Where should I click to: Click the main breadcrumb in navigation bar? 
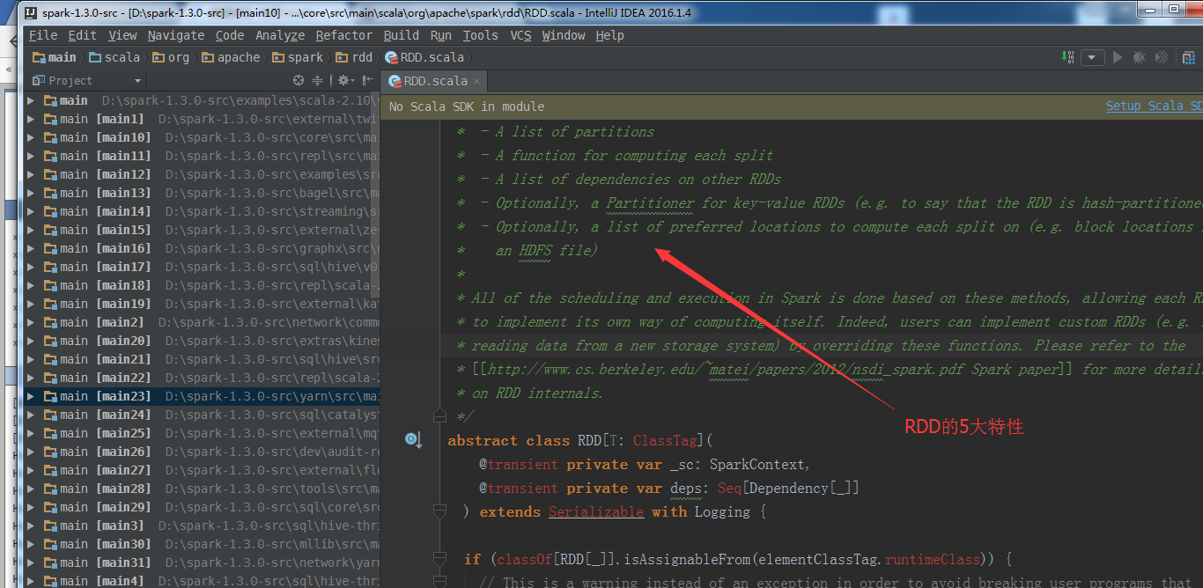pos(55,57)
